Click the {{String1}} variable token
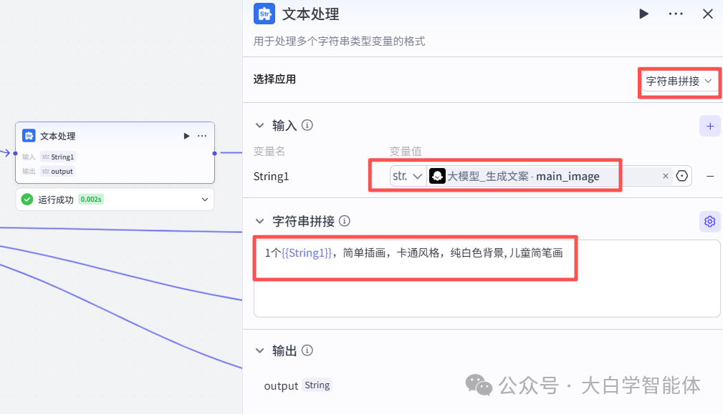723x414 pixels. [x=307, y=253]
